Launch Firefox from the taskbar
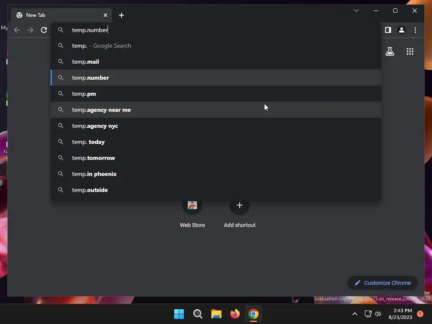 pyautogui.click(x=235, y=314)
